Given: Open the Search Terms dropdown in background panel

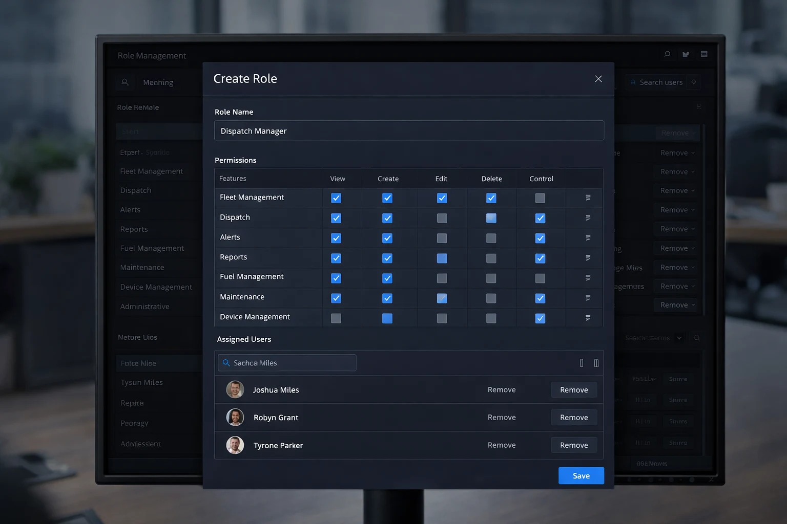Looking at the screenshot, I should [x=679, y=338].
